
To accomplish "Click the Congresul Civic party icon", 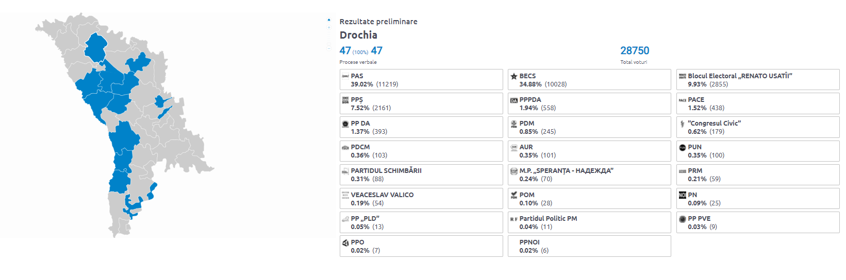I will [683, 124].
